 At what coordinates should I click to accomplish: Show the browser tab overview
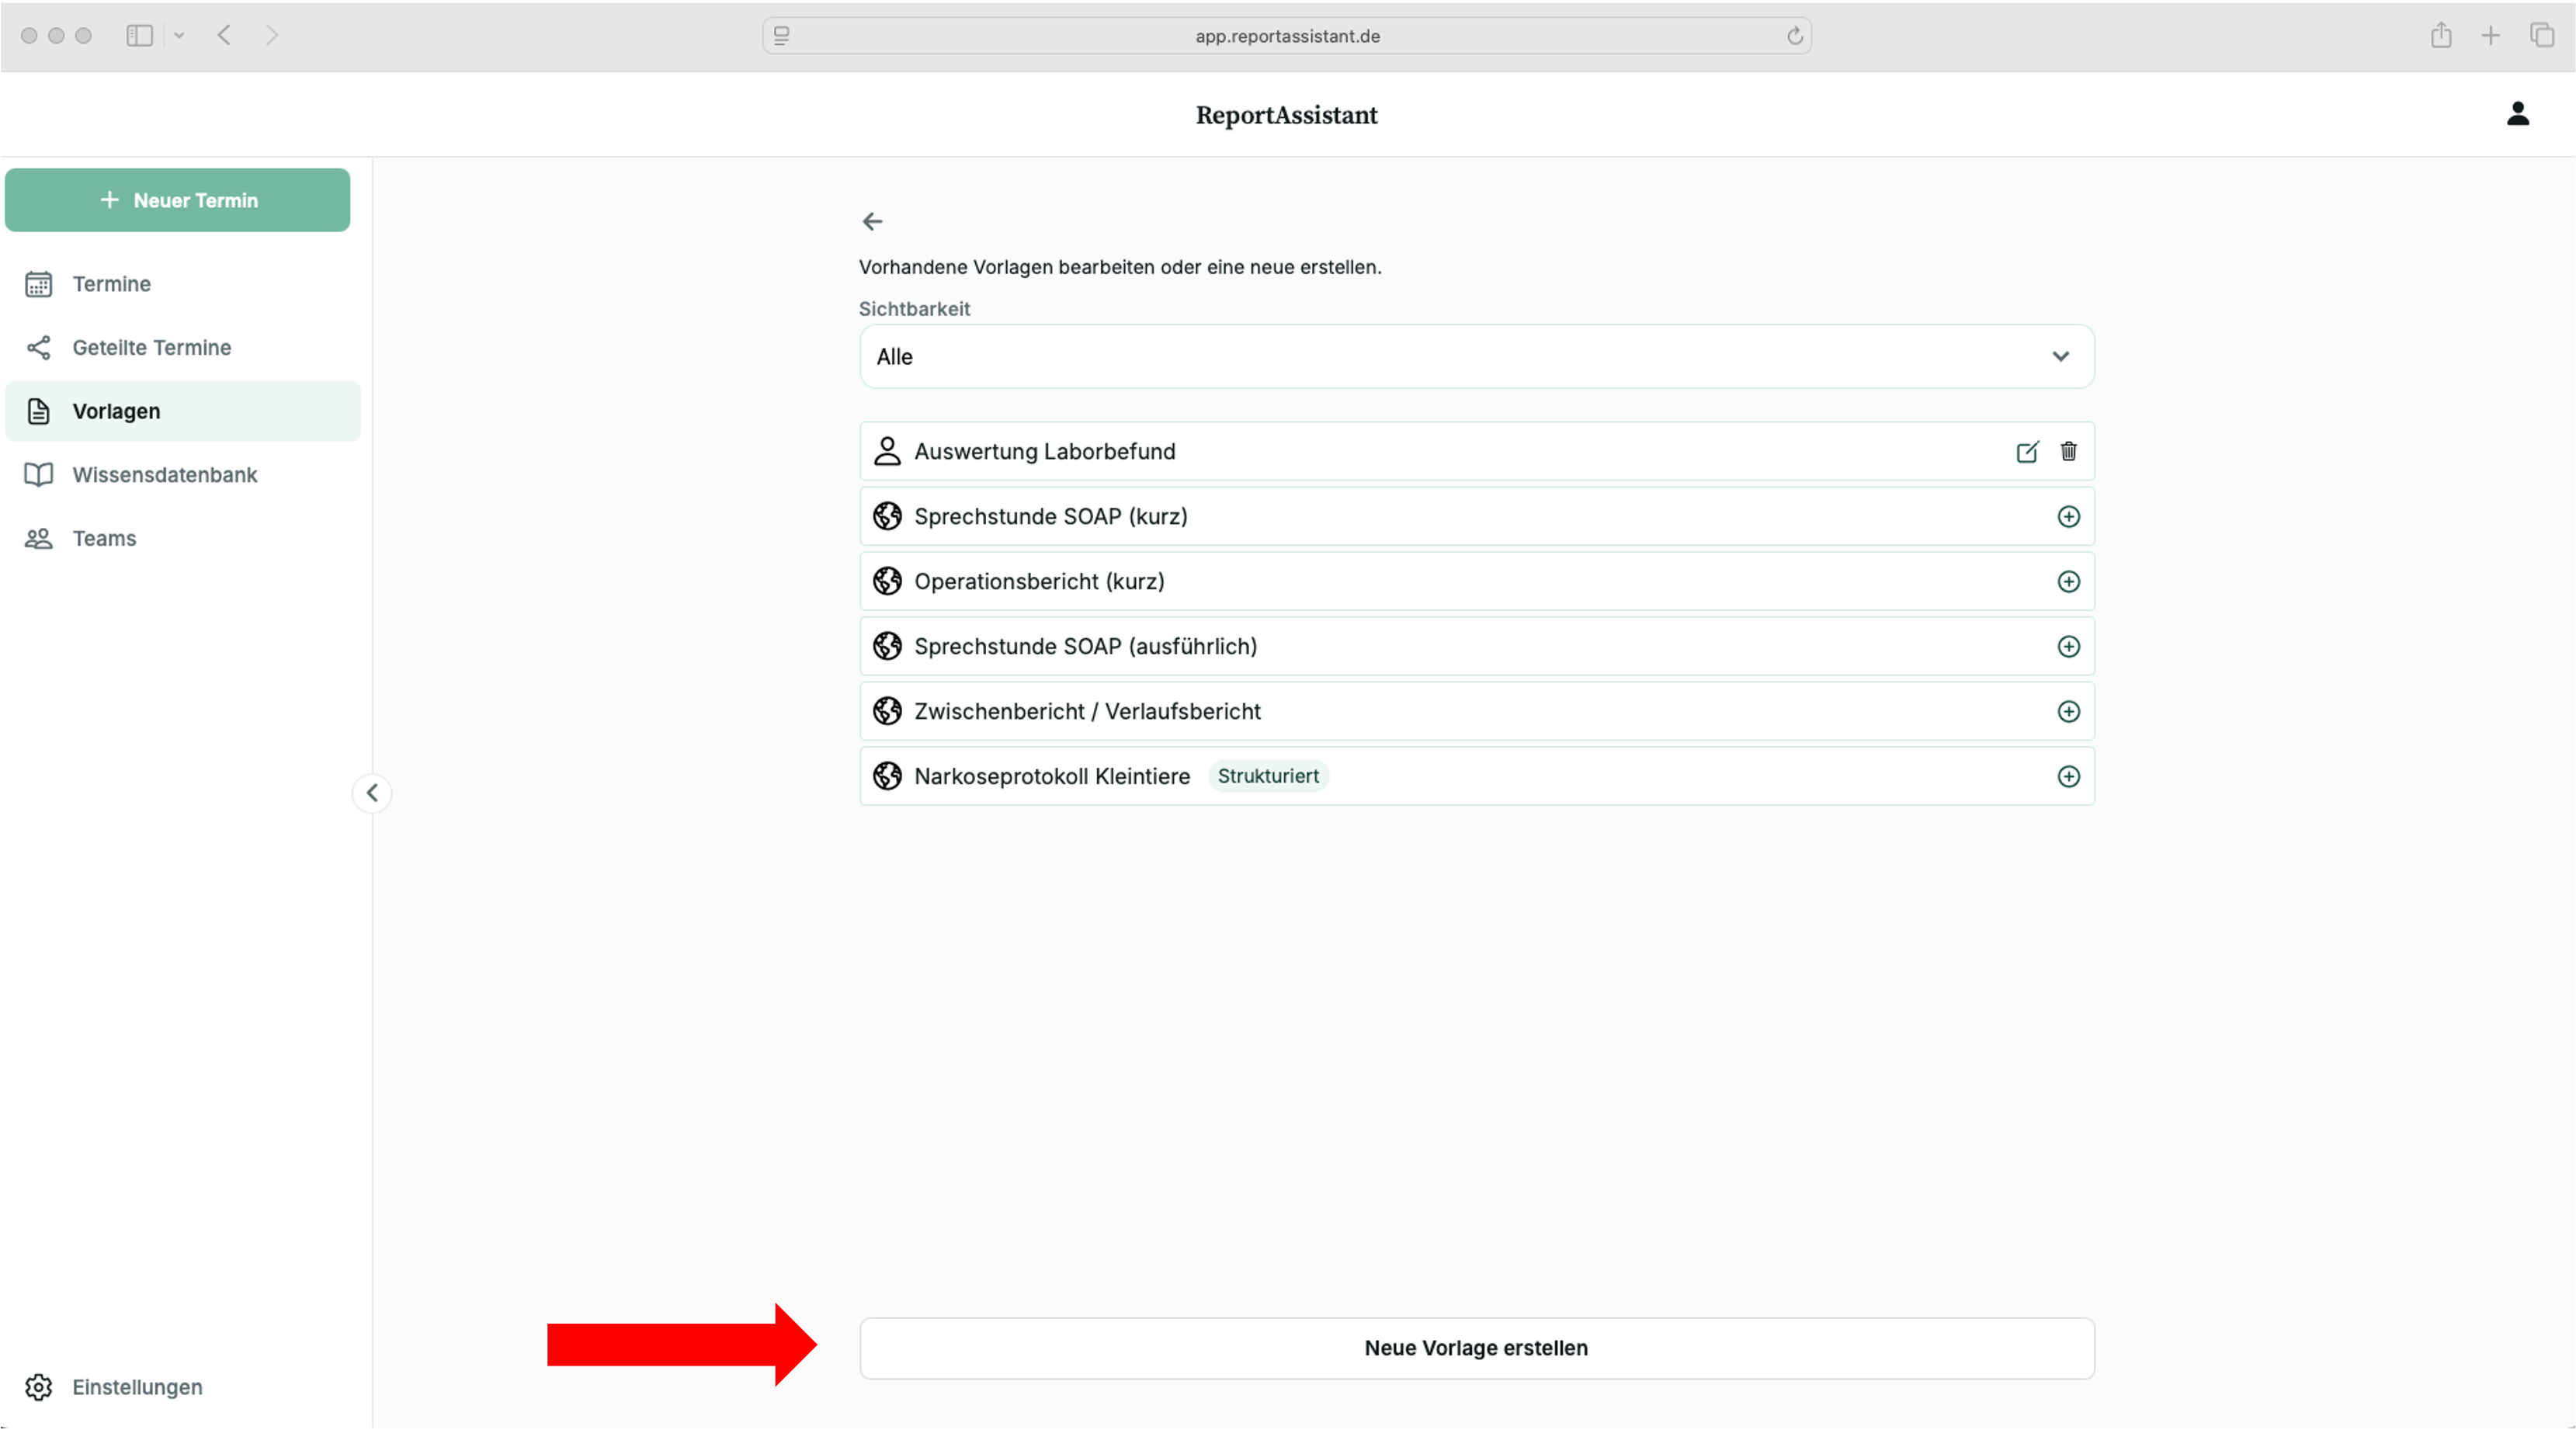[x=2541, y=35]
